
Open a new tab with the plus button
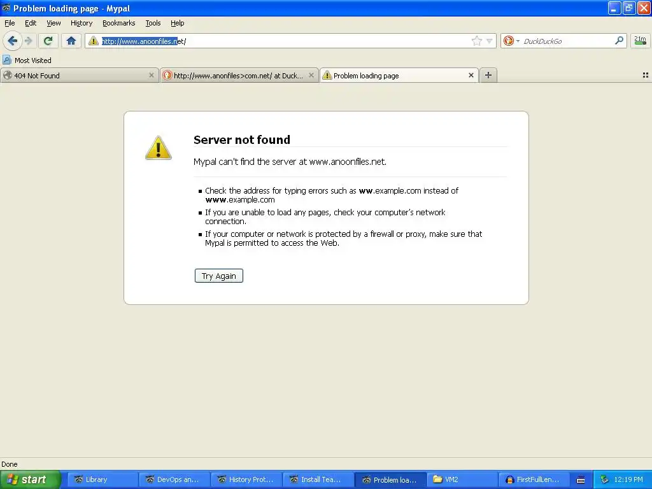[488, 75]
